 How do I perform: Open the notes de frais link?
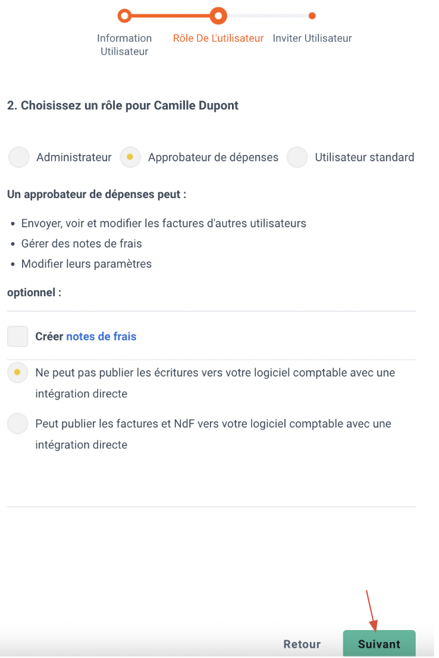coord(101,336)
